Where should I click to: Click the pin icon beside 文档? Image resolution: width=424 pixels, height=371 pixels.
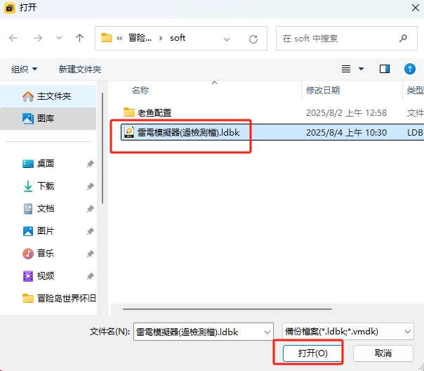[x=90, y=209]
